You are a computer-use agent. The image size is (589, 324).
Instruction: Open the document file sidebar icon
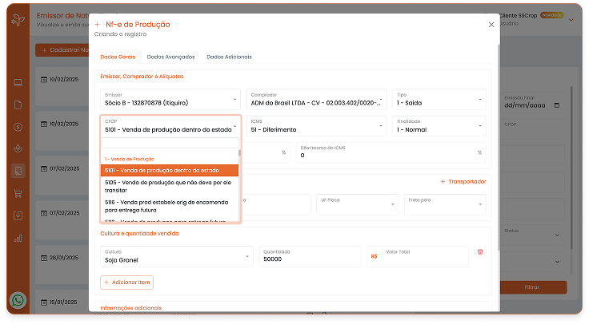click(18, 105)
